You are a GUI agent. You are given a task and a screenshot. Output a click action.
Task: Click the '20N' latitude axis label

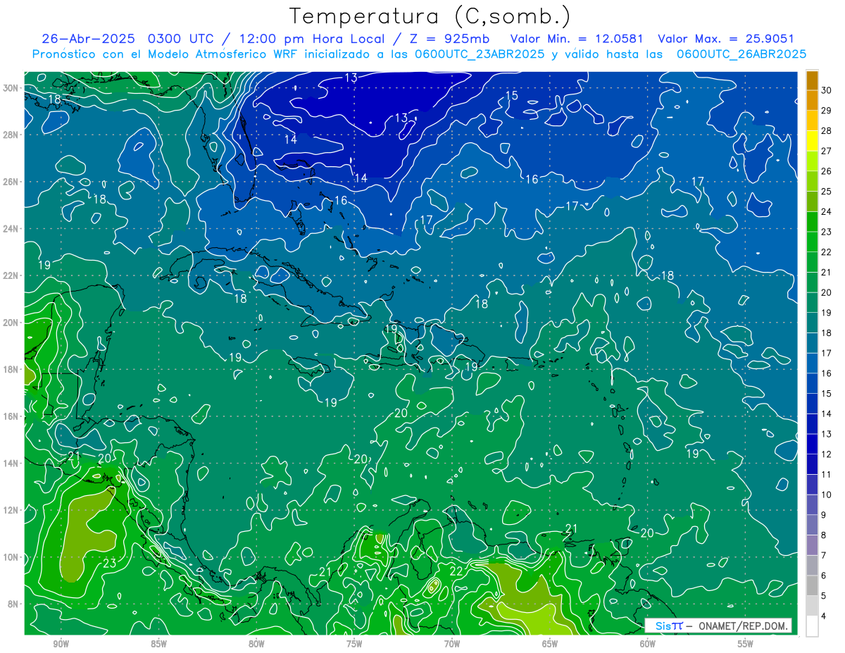pos(11,322)
